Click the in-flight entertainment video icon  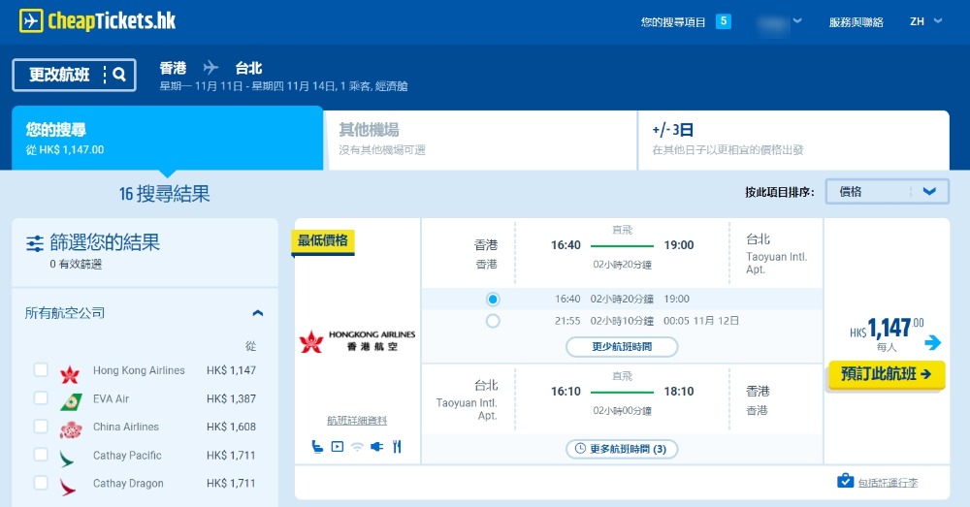click(x=338, y=447)
